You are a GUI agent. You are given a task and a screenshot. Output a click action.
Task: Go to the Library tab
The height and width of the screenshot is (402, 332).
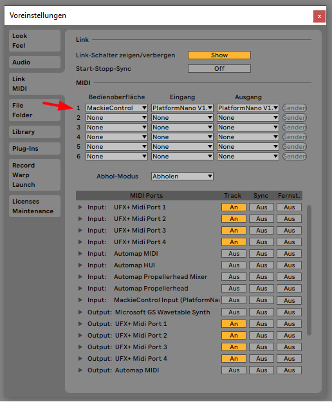[35, 132]
